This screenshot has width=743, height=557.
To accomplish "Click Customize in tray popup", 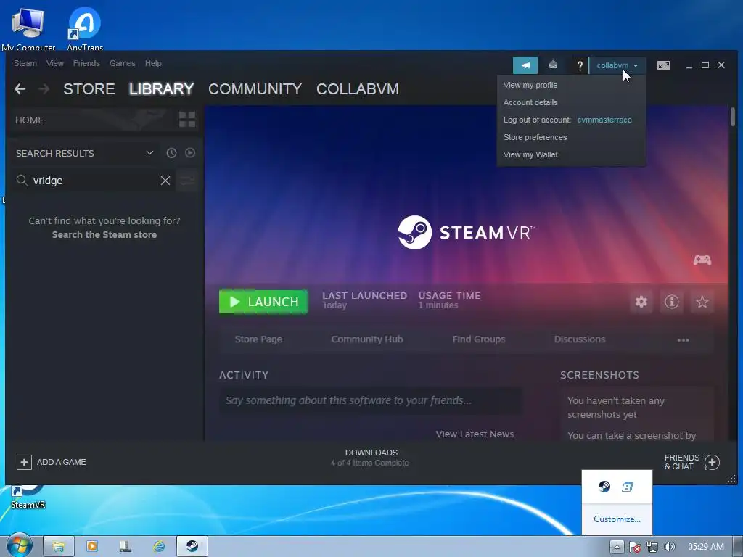I will point(617,519).
